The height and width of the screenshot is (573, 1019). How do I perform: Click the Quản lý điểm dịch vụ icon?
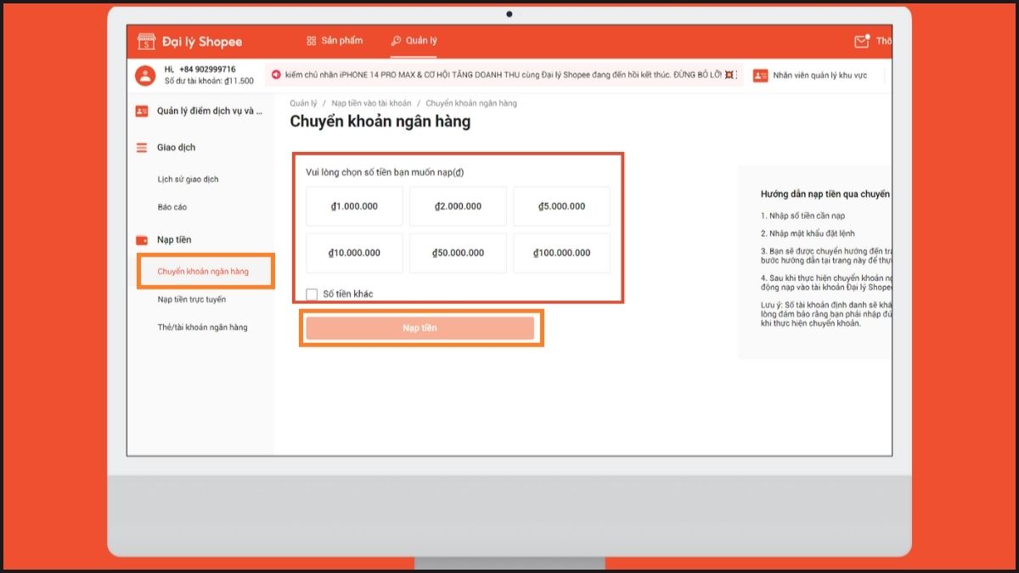coord(142,111)
